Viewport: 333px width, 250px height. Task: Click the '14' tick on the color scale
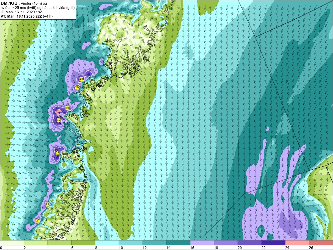168,248
